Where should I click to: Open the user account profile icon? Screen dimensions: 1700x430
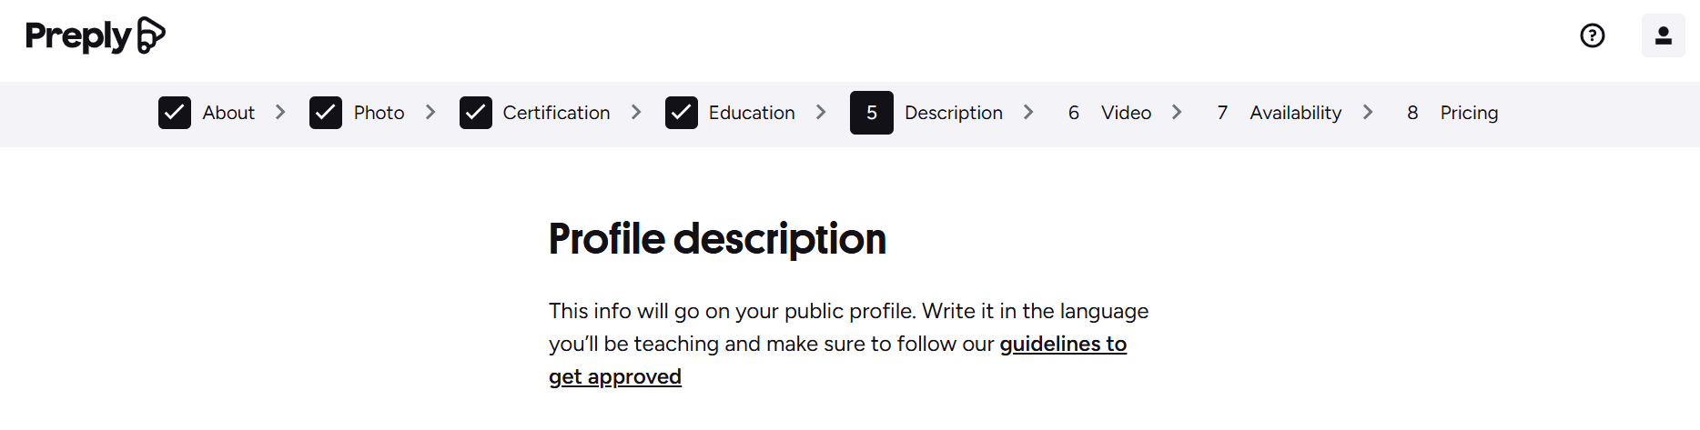coord(1663,35)
